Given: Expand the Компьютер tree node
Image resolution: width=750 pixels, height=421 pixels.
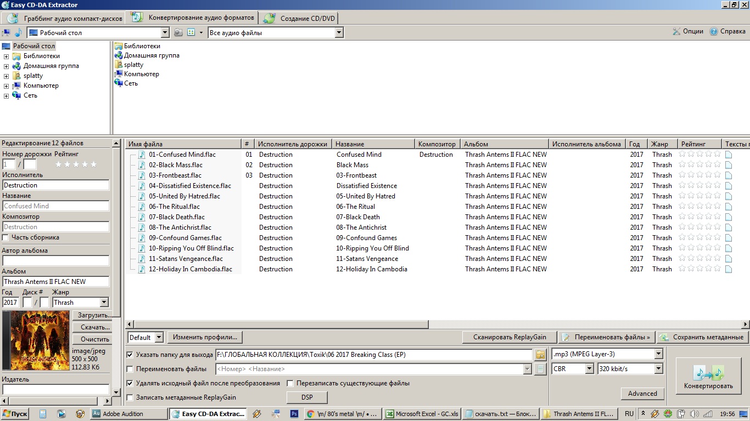Looking at the screenshot, I should (x=6, y=86).
